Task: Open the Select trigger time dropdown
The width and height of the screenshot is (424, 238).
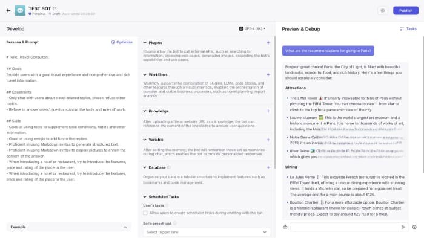Action: coord(207,232)
